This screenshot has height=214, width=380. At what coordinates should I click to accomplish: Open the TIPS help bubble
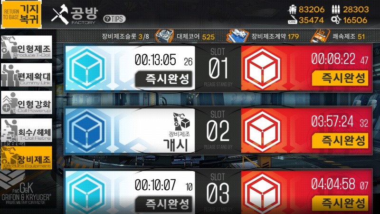[114, 19]
